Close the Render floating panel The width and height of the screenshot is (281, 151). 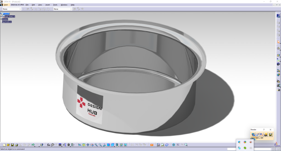pos(271,130)
